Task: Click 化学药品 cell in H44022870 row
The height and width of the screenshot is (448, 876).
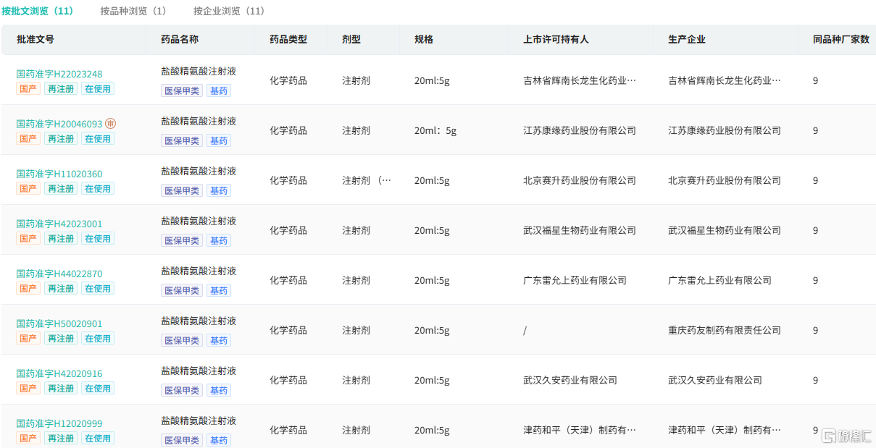Action: (x=288, y=281)
